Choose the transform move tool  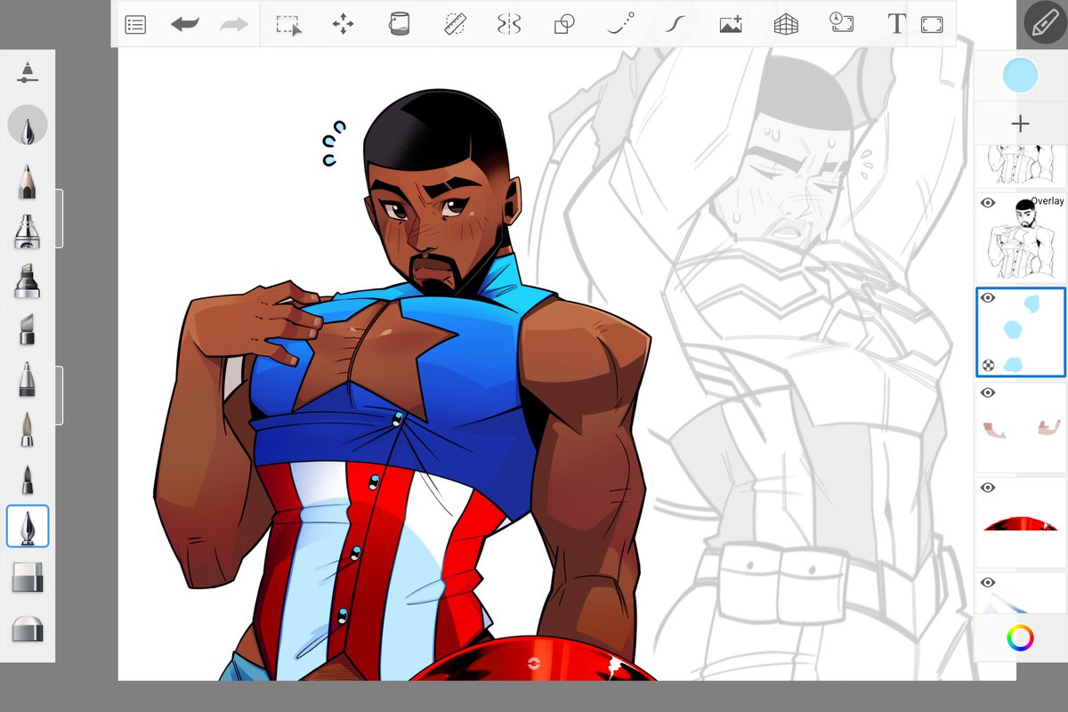click(344, 25)
